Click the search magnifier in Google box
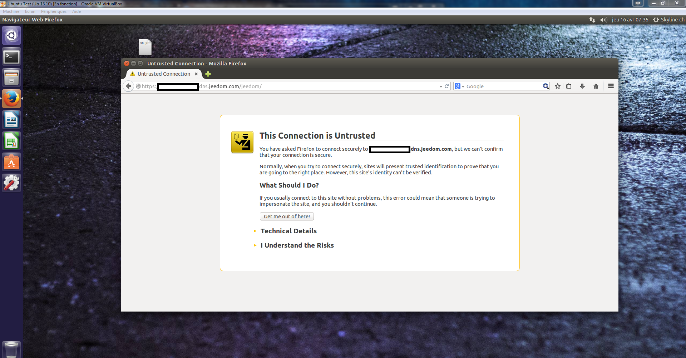The height and width of the screenshot is (358, 686). tap(546, 86)
